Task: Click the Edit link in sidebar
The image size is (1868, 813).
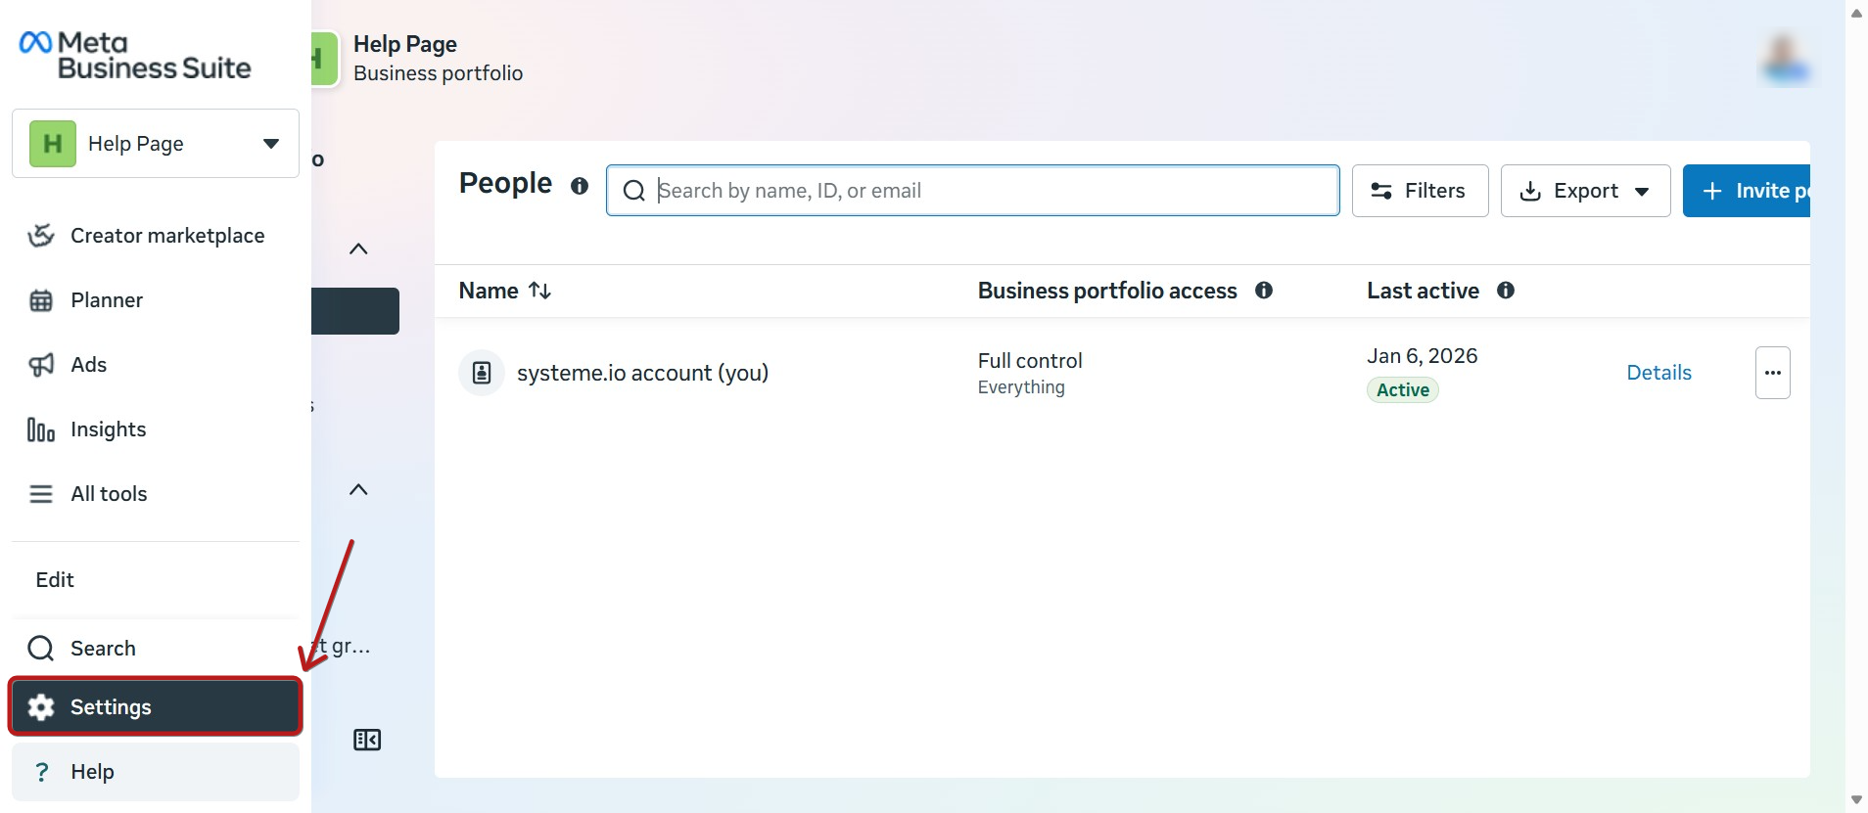Action: tap(55, 580)
